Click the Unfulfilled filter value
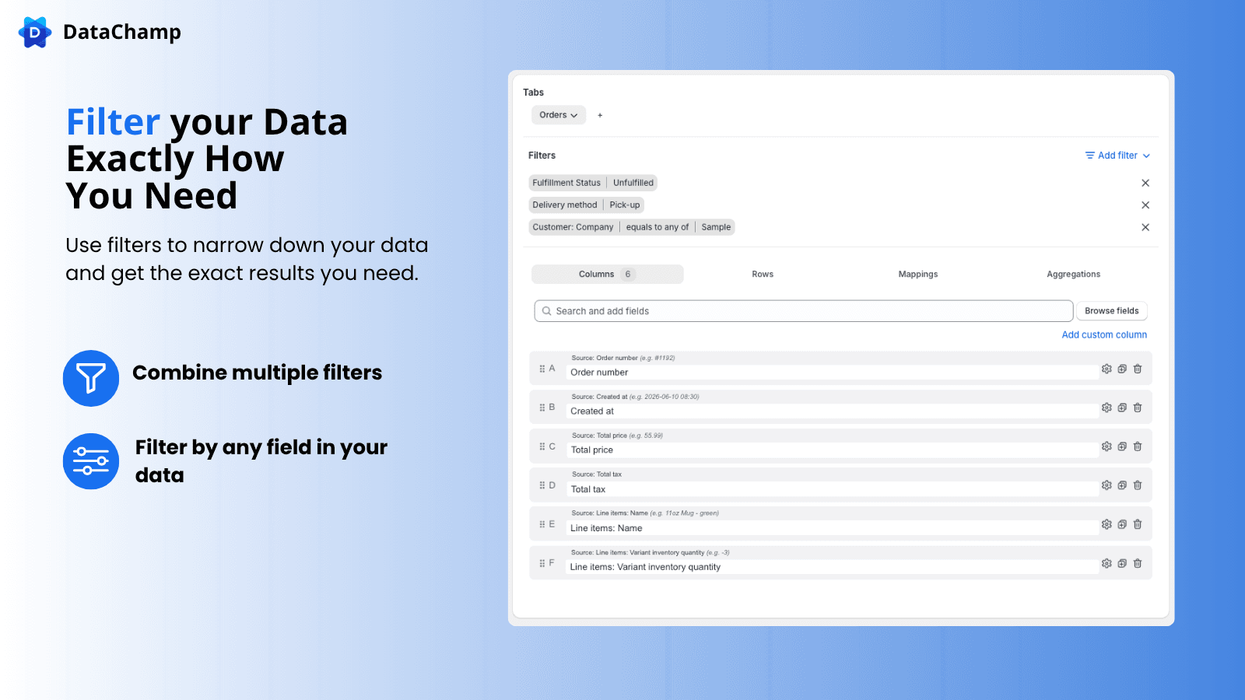Viewport: 1245px width, 700px height. [633, 183]
